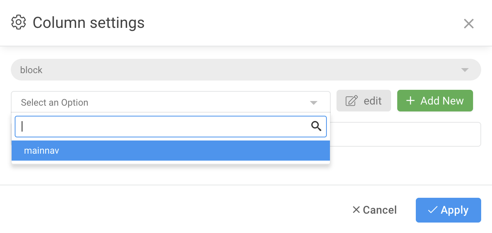Click the text field behind the dropdown list

405,134
